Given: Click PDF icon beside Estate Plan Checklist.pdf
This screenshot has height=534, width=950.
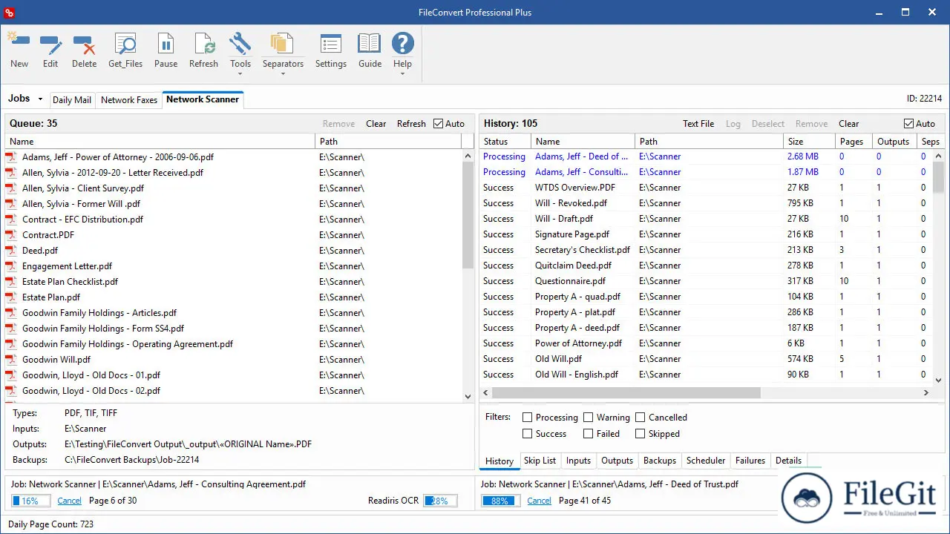Looking at the screenshot, I should pyautogui.click(x=11, y=282).
